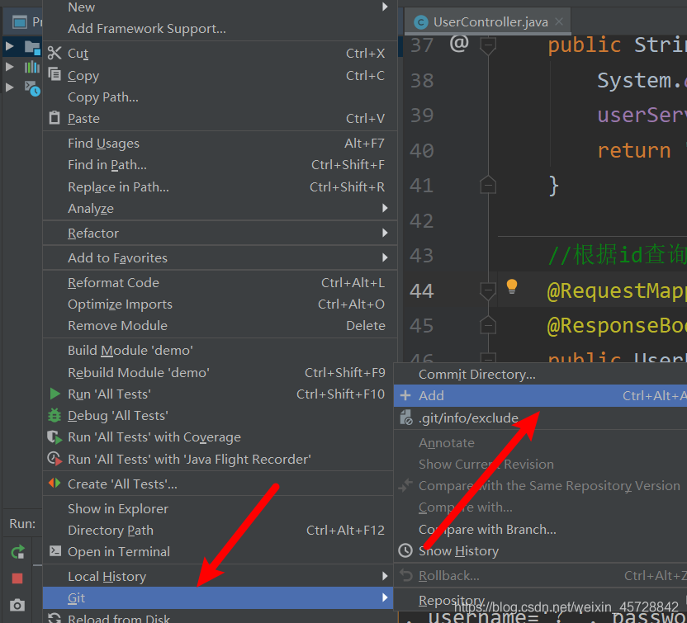Select Optimize Imports menu item
687x623 pixels.
pos(220,304)
